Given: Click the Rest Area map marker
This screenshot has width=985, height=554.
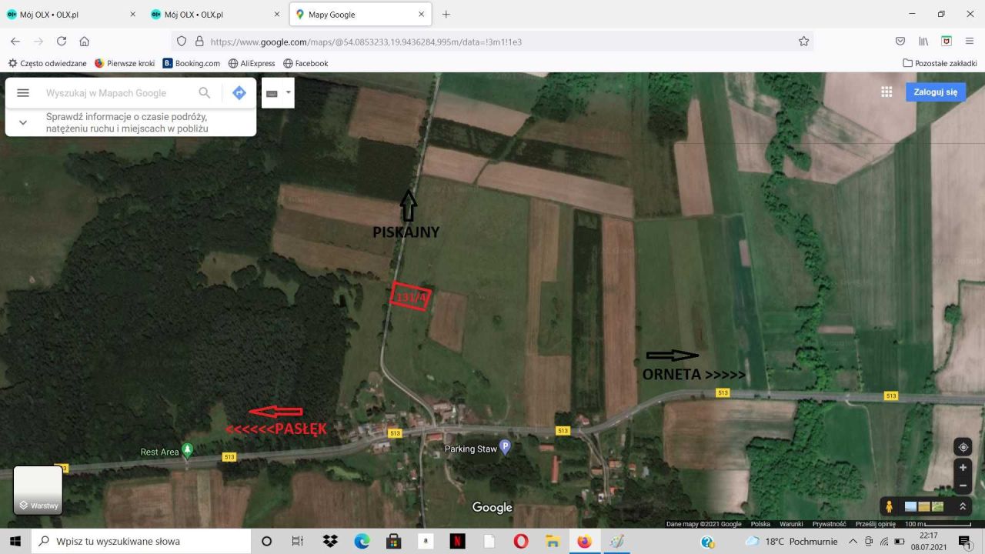Looking at the screenshot, I should tap(186, 450).
